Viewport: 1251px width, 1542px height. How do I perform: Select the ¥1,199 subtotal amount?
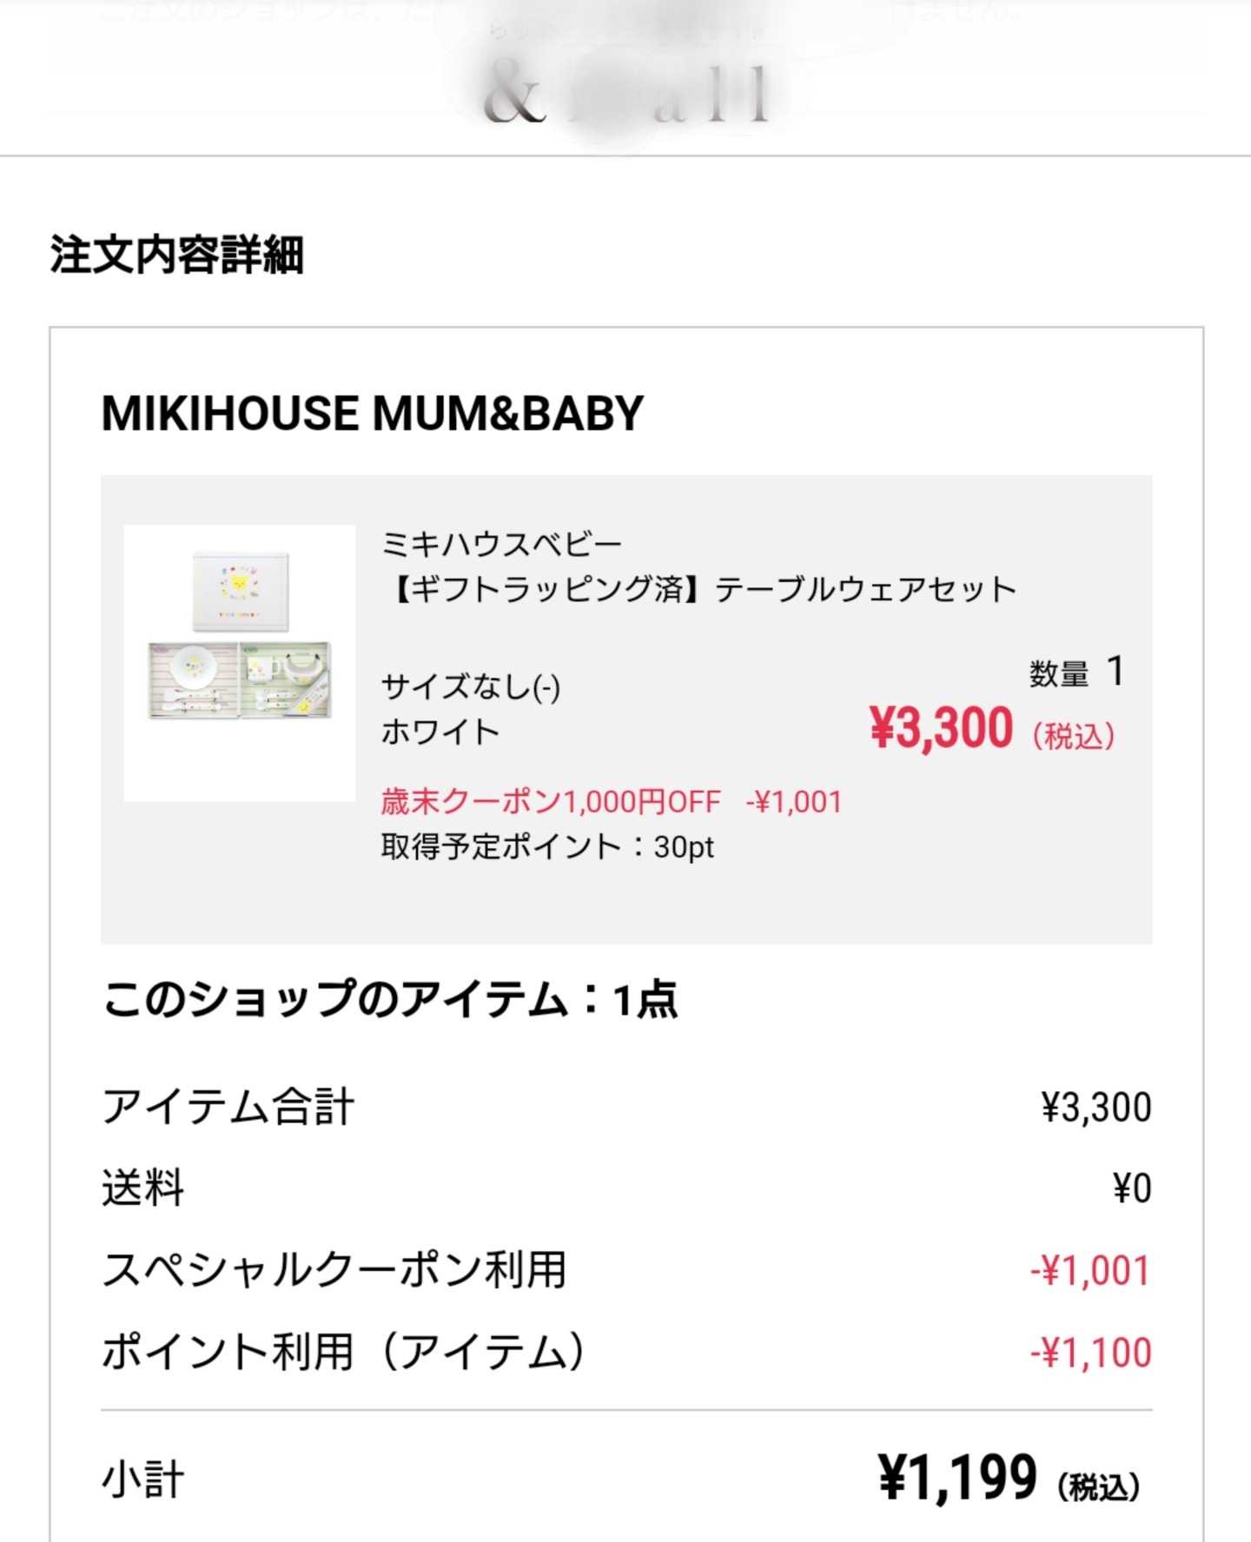click(957, 1477)
